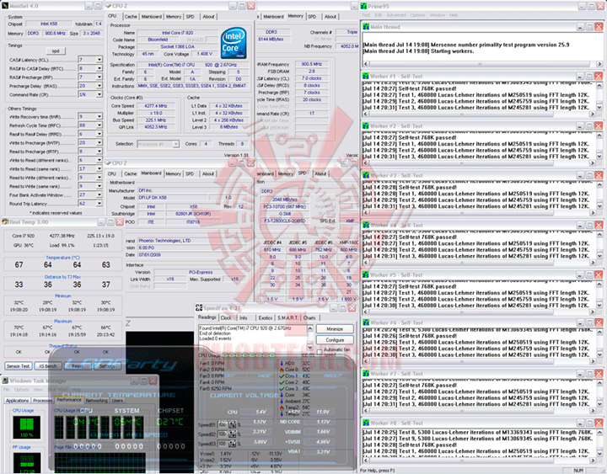
Task: Click the Core Speed value 4277.4 MHz in CPU-Z
Action: click(155, 106)
